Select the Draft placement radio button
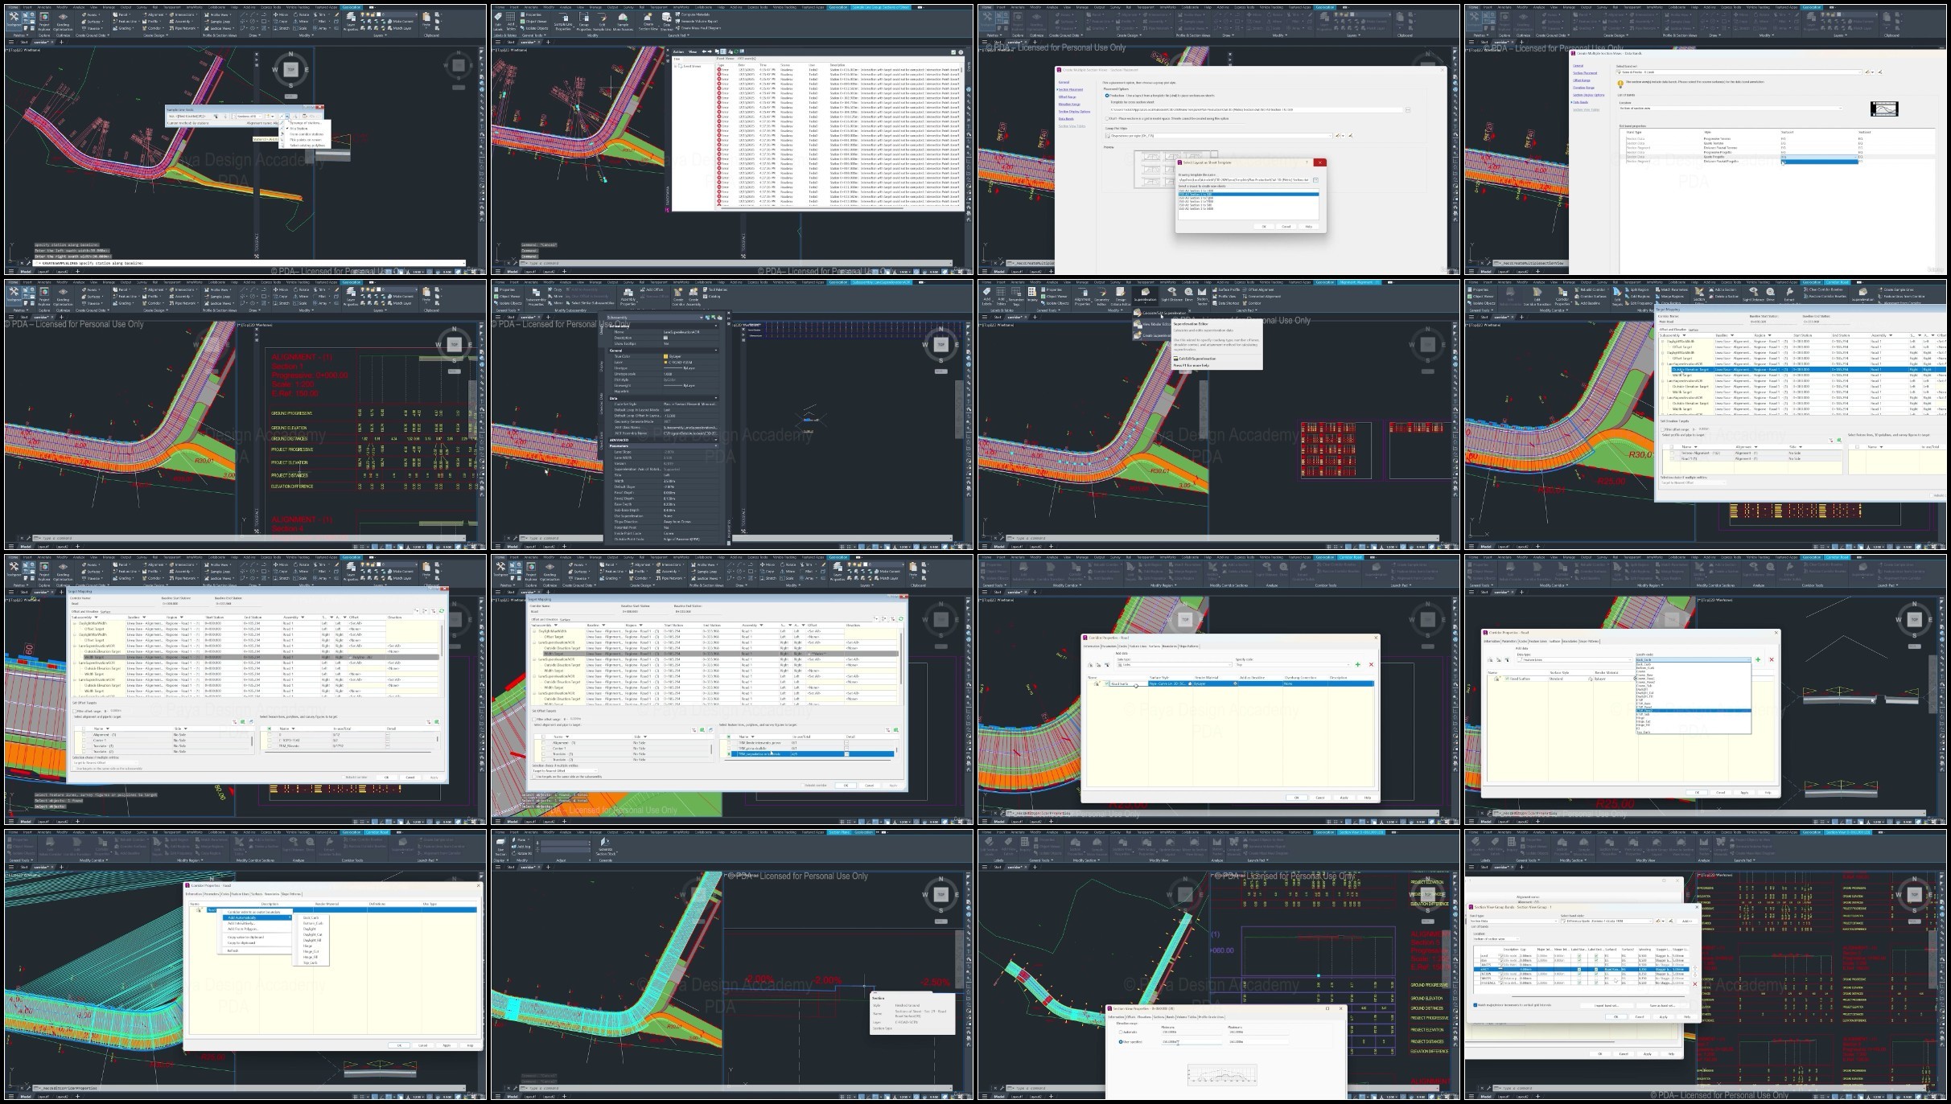Screen dimensions: 1951x1104 click(x=1107, y=118)
